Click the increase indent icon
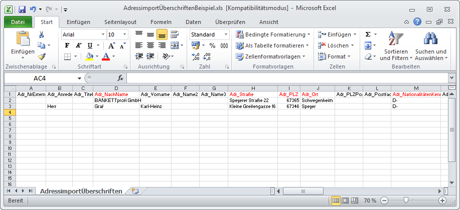Viewport: 460px width, 210px height. [x=150, y=56]
